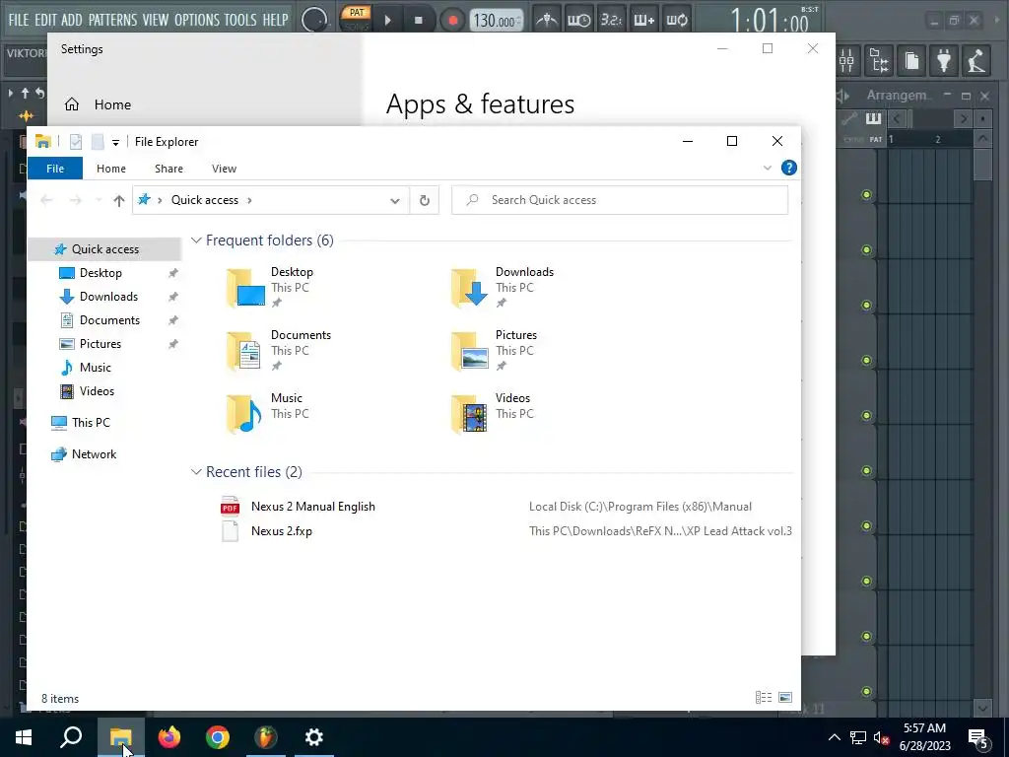Open the FL Studio plugin plug icon
1009x757 pixels.
[x=943, y=61]
